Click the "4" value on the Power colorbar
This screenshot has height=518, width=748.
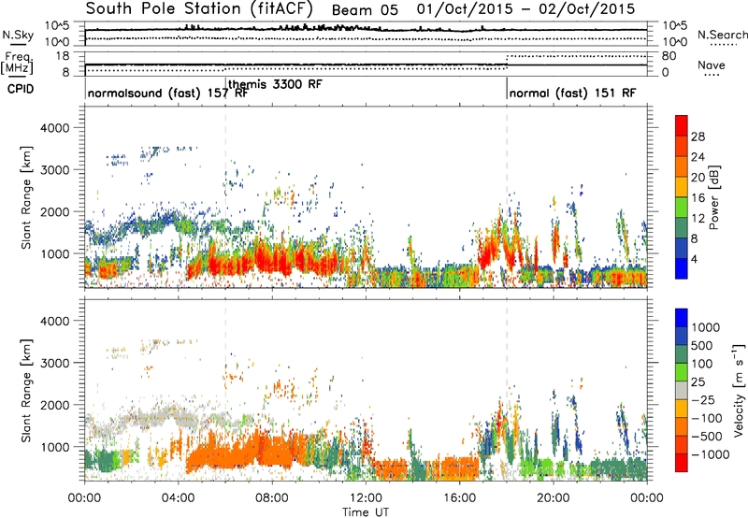coord(695,260)
